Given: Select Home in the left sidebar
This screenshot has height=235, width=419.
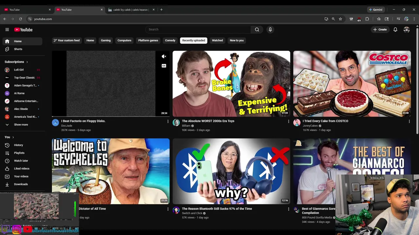Looking at the screenshot, I should [x=22, y=41].
